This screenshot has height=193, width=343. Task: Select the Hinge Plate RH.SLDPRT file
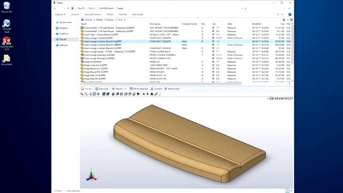coord(93,79)
